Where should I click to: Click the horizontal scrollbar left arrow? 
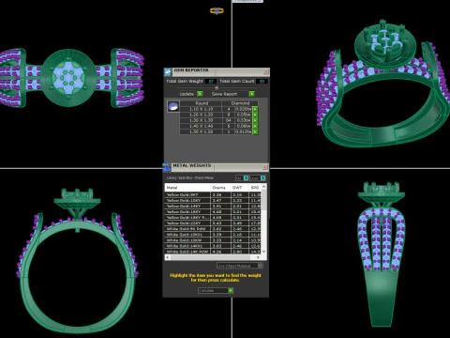168,257
